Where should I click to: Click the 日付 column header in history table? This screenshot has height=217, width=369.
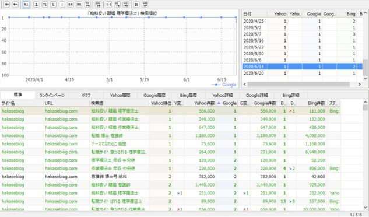(x=255, y=14)
